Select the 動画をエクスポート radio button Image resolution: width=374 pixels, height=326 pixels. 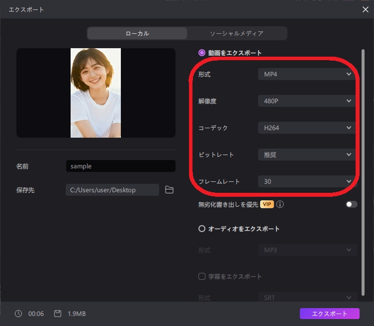[202, 53]
